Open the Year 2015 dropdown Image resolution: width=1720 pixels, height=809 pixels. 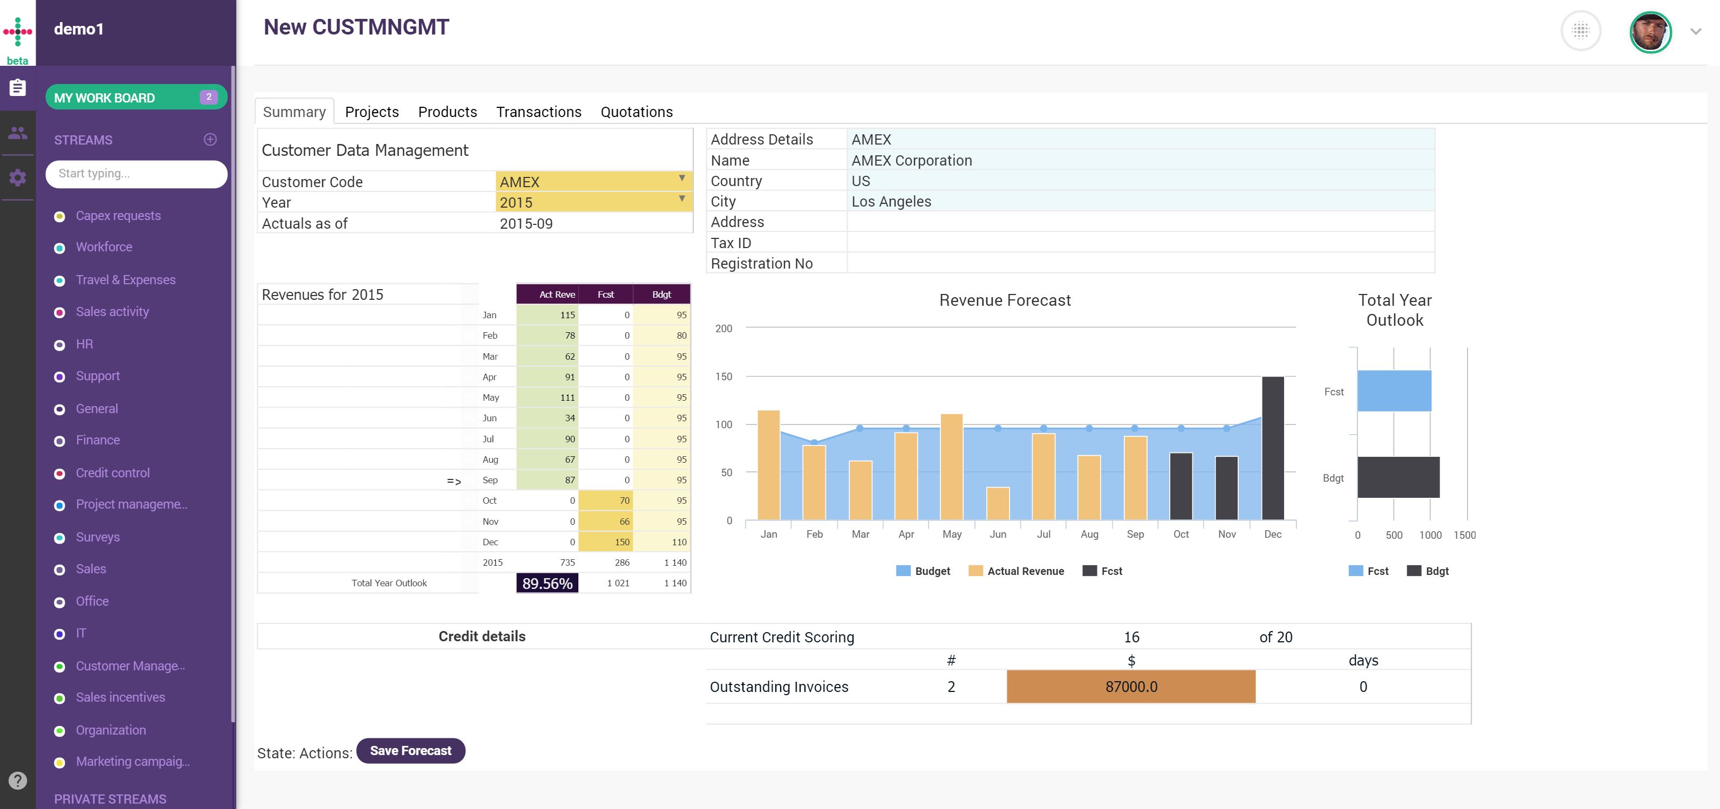click(682, 199)
